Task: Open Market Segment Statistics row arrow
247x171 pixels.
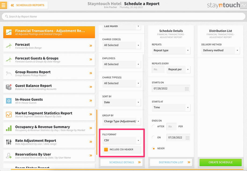Action: click(91, 114)
